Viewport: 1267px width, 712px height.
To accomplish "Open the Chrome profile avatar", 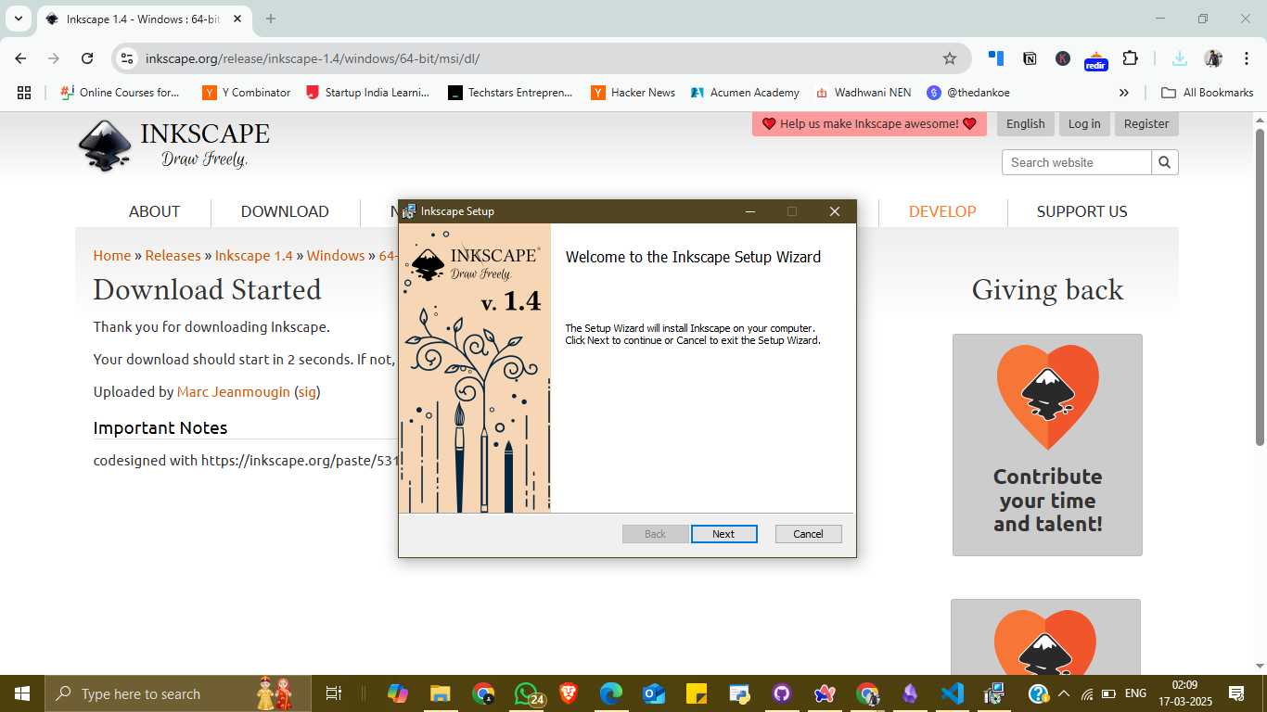I will pyautogui.click(x=1213, y=58).
